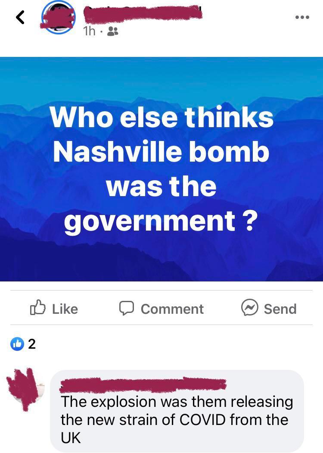The image size is (323, 453).
Task: Select the "Comment" text label
Action: coord(172,309)
